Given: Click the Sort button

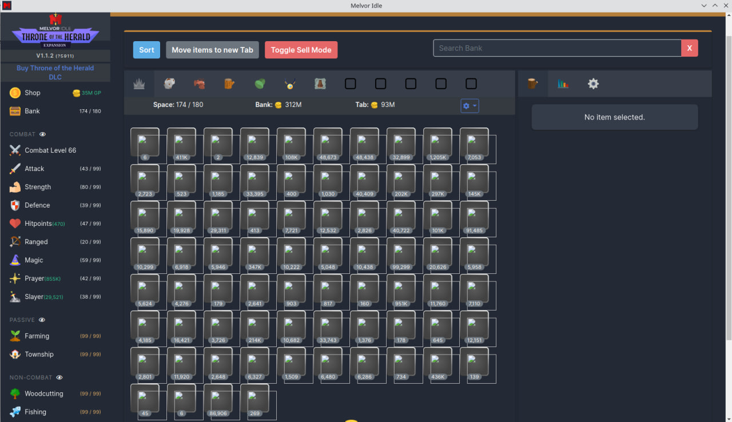Looking at the screenshot, I should pos(146,50).
